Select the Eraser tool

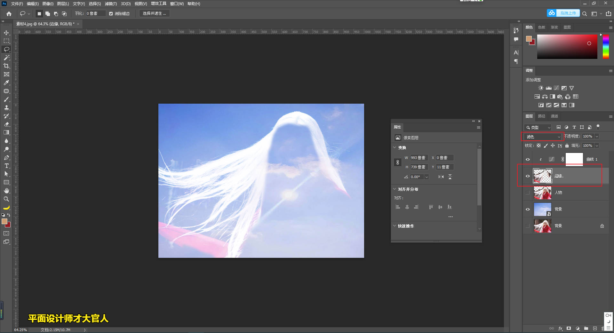(6, 124)
